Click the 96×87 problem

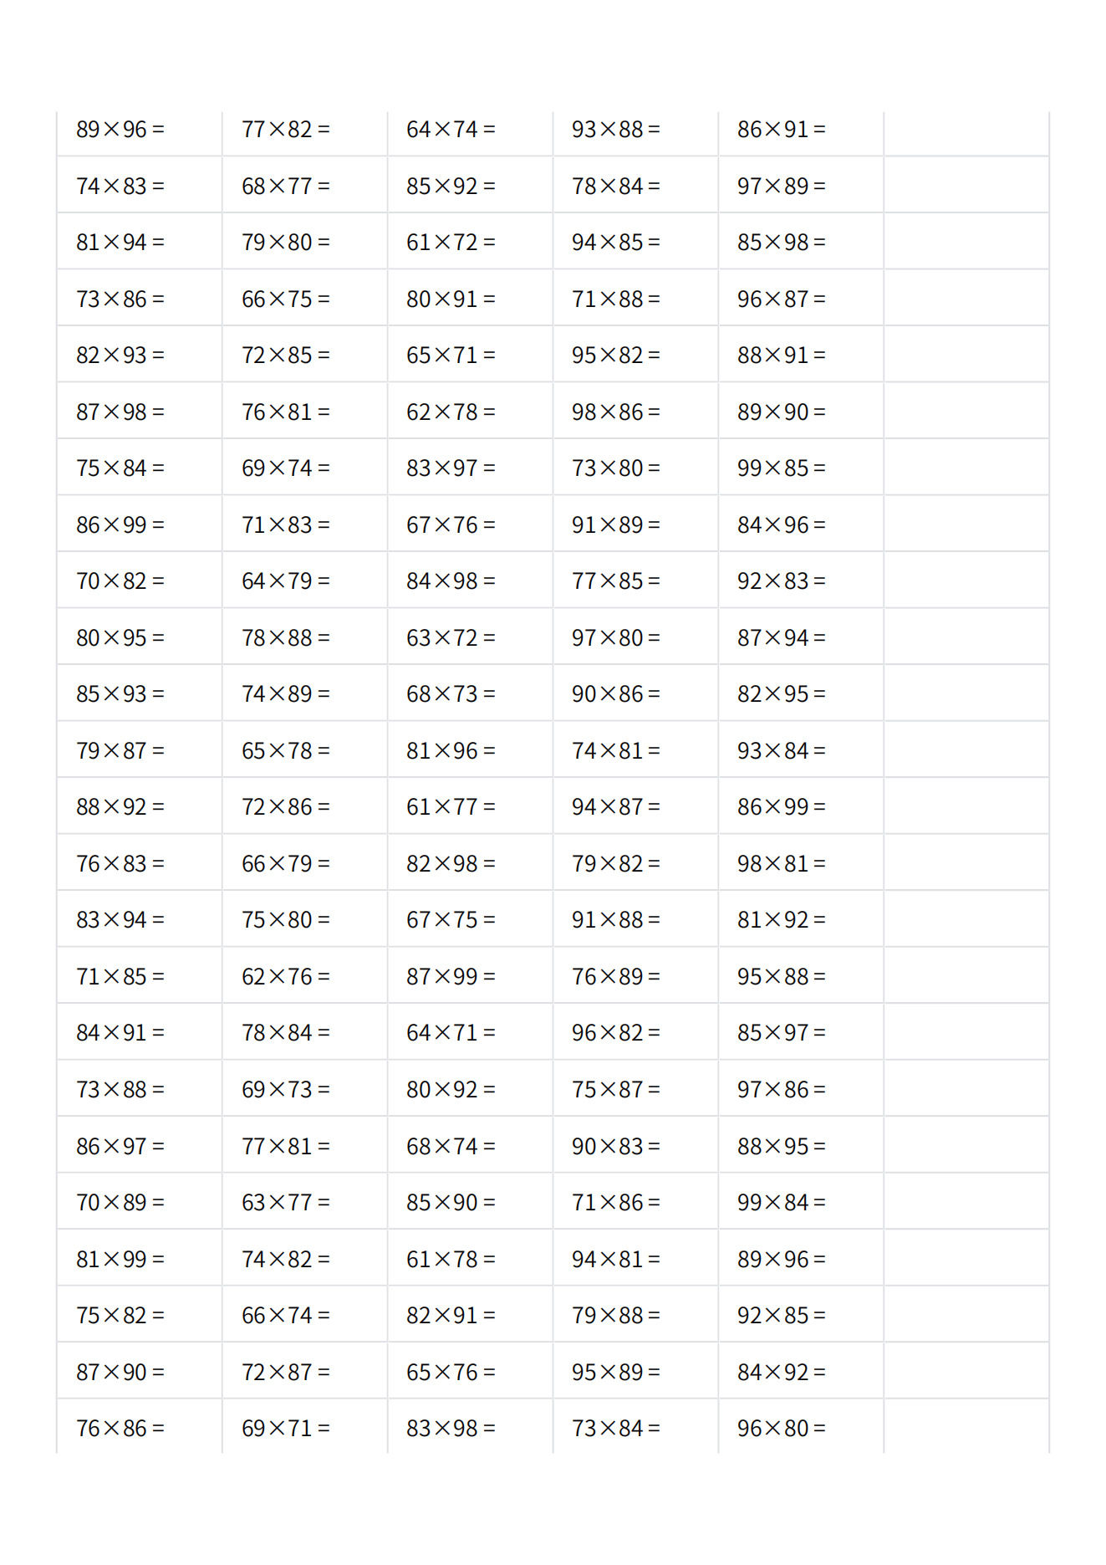(x=781, y=299)
